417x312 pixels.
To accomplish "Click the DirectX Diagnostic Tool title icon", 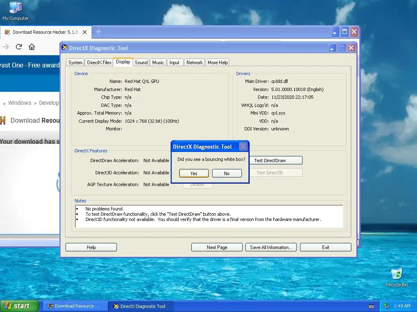I will [x=64, y=48].
